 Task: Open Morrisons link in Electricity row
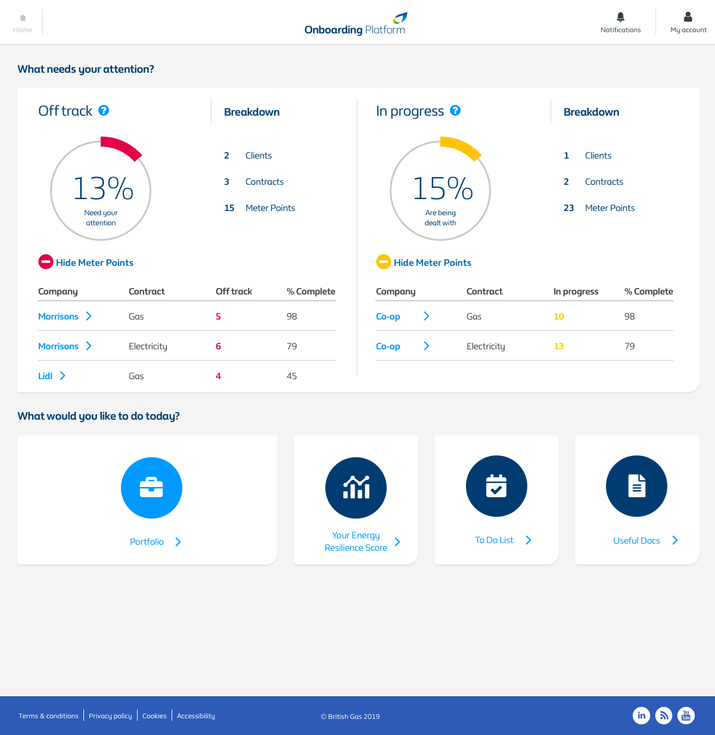[58, 346]
